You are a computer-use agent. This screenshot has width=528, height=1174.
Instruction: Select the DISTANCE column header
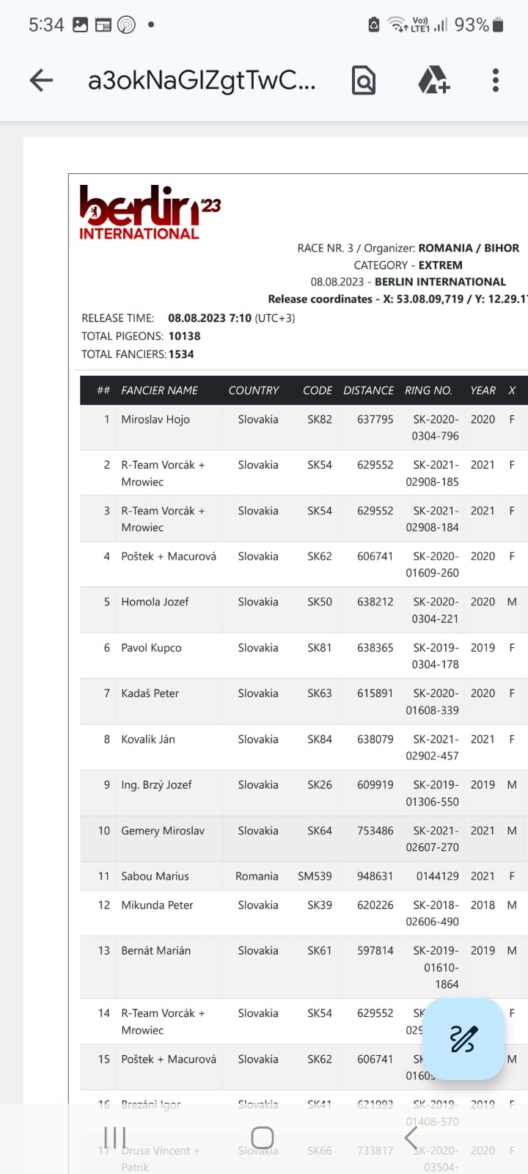pos(368,390)
